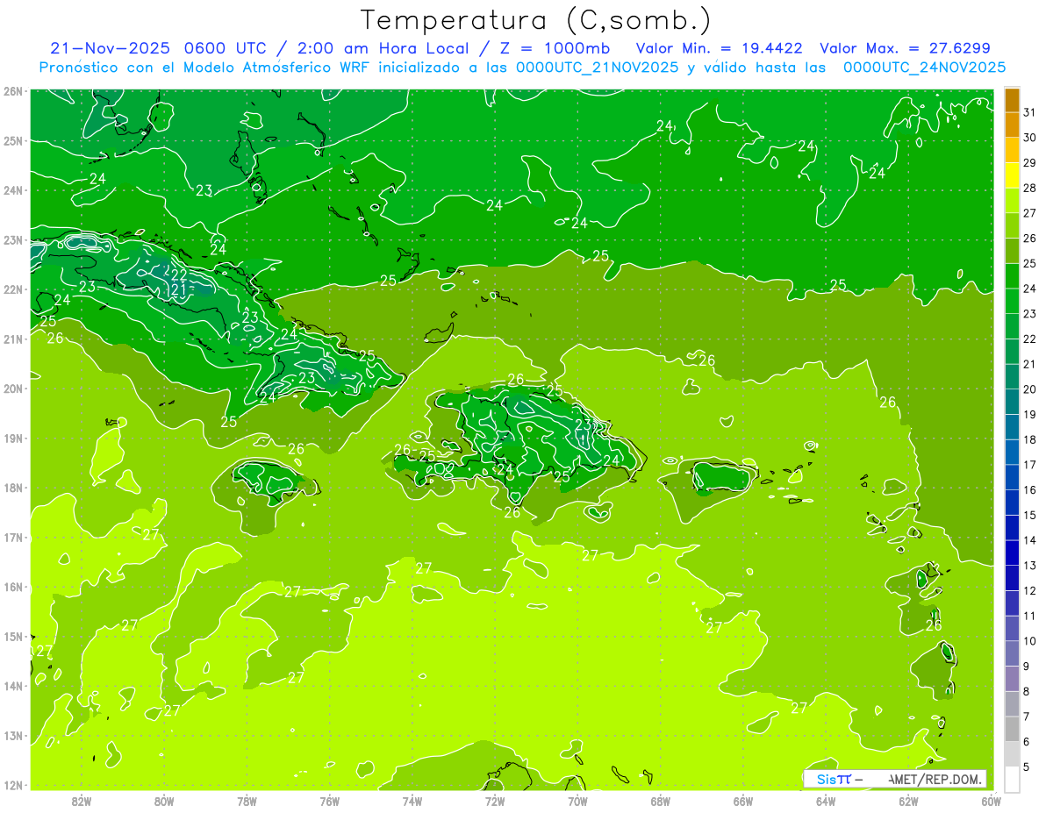The width and height of the screenshot is (1053, 813).
Task: Click color scale label 29
Action: tap(1029, 163)
